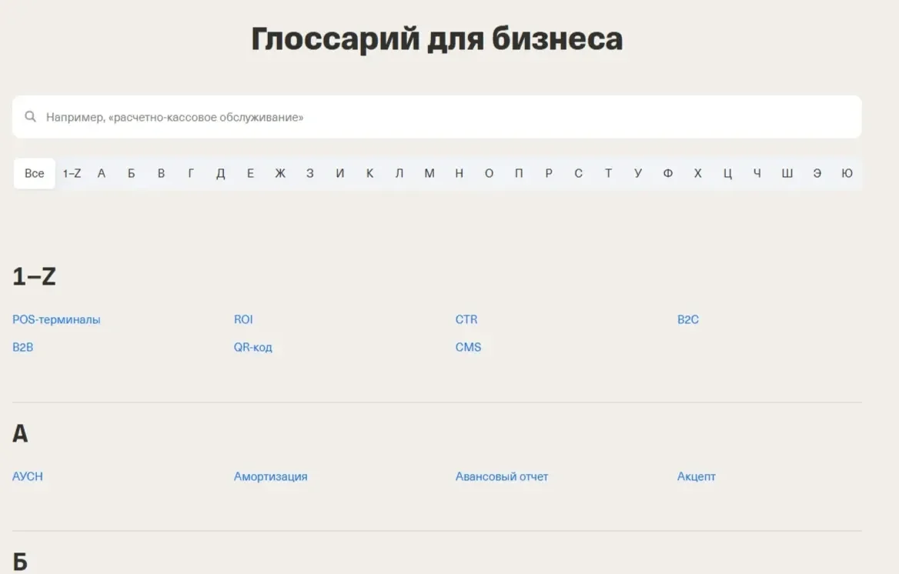This screenshot has width=899, height=574.
Task: Filter glossary by letter Ч
Action: 757,173
